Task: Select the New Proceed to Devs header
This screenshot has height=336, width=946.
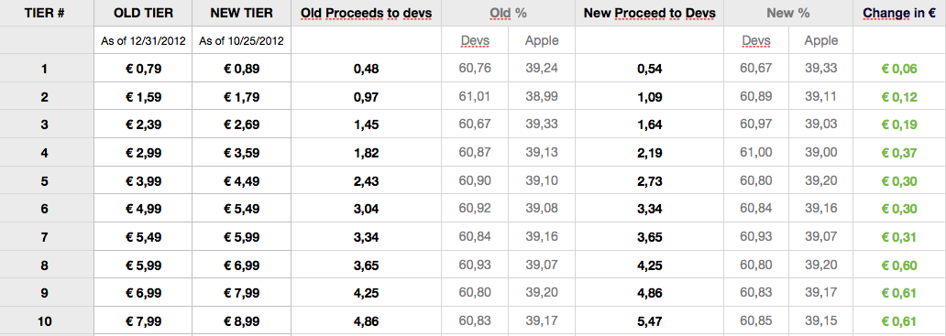Action: tap(650, 13)
